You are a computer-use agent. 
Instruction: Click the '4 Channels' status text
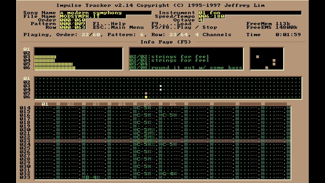[x=213, y=35]
